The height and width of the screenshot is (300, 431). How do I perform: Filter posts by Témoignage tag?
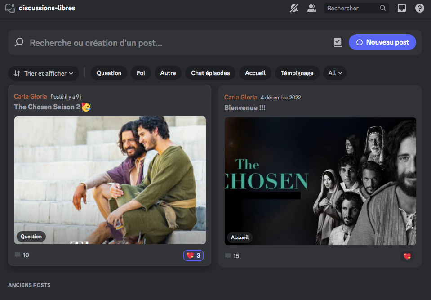(x=297, y=73)
